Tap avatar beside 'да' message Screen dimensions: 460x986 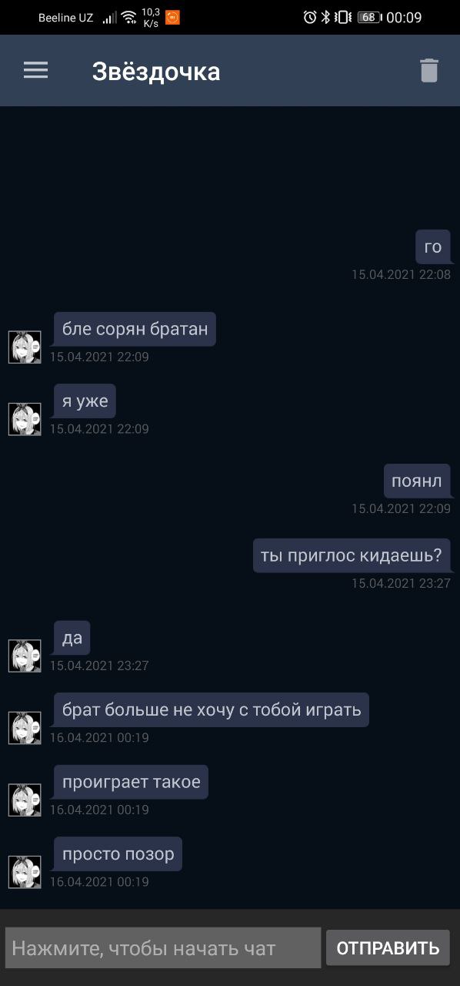pos(25,656)
